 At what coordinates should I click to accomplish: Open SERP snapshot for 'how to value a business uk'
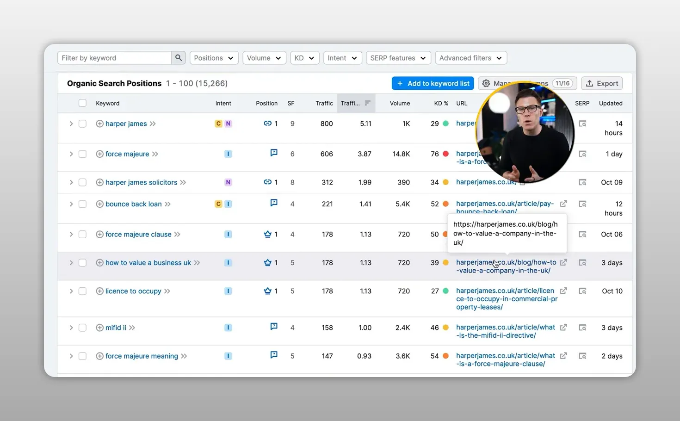coord(582,263)
